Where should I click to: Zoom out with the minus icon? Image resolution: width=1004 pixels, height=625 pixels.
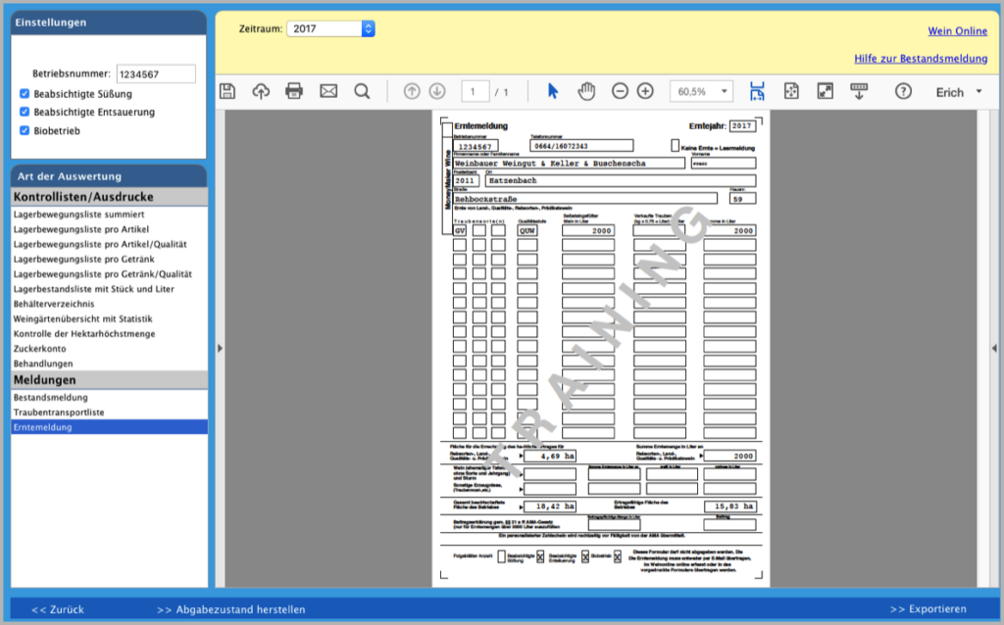pos(620,91)
